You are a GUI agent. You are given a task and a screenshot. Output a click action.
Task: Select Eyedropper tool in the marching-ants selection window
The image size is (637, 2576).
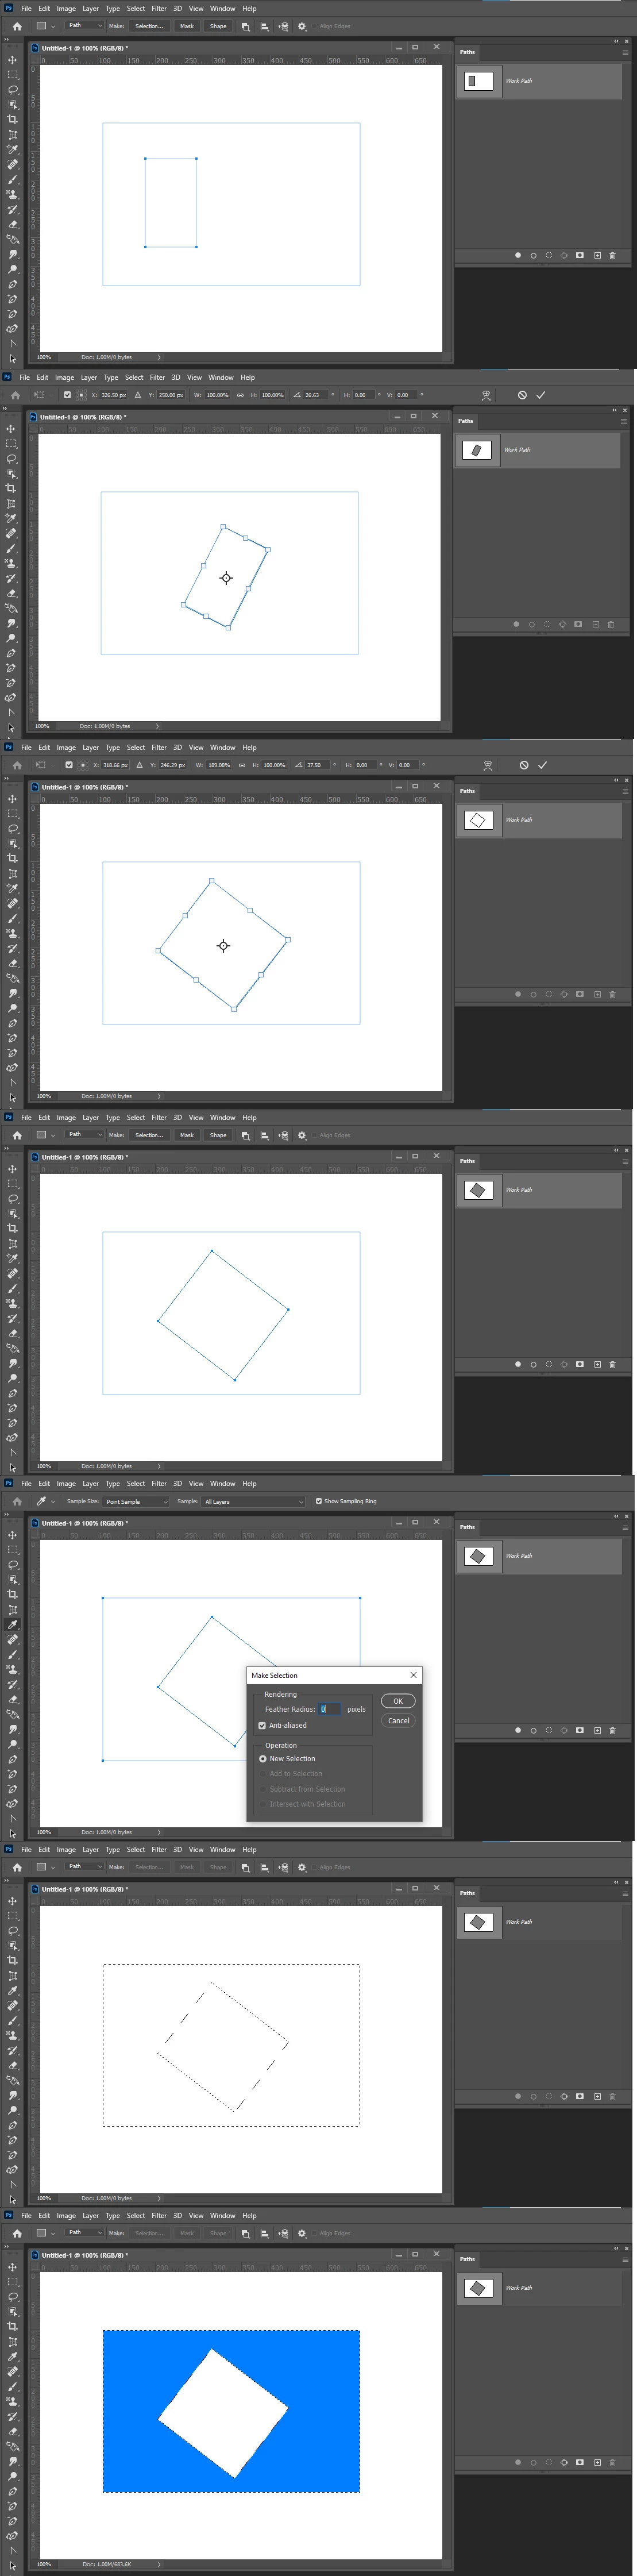[x=12, y=1991]
